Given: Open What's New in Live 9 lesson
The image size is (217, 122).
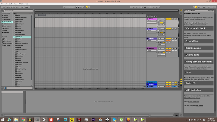Looking at the screenshot, I should pos(199,28).
